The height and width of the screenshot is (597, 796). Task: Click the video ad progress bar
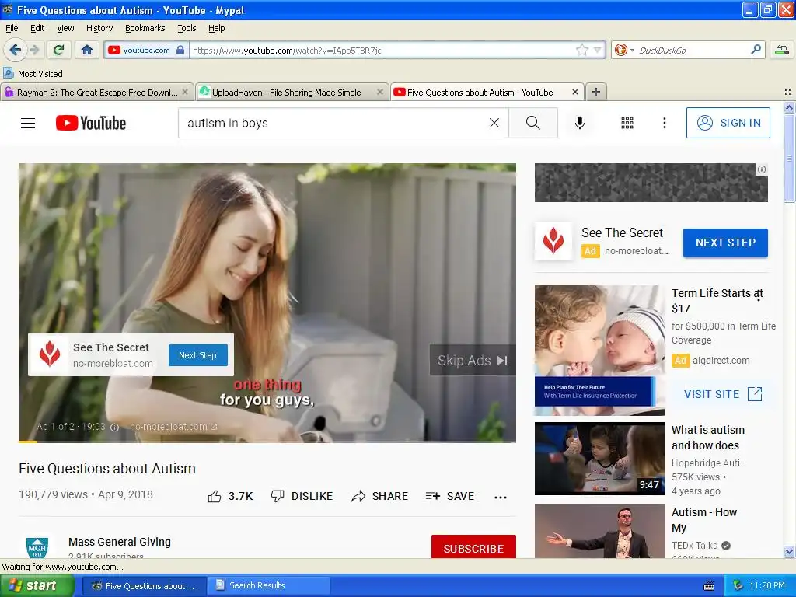267,442
